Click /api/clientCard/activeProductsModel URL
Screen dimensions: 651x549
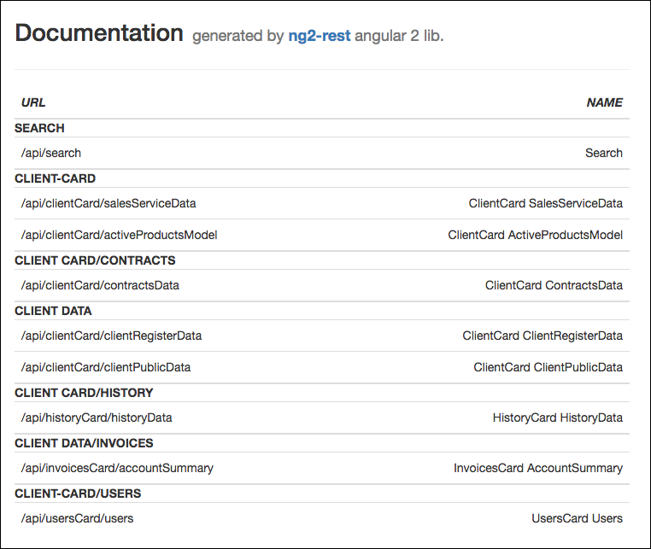119,235
